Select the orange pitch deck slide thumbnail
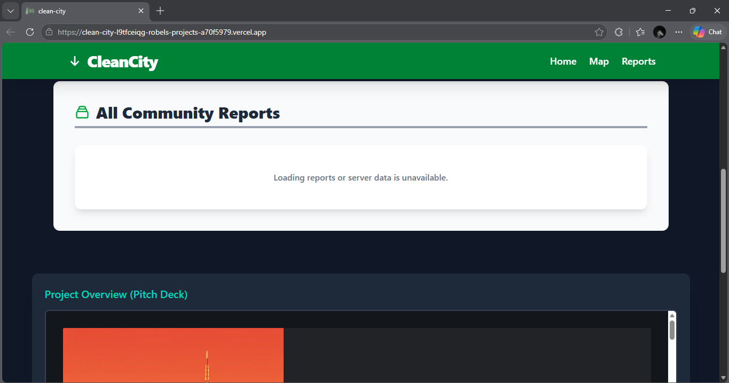This screenshot has width=729, height=383. tap(173, 355)
